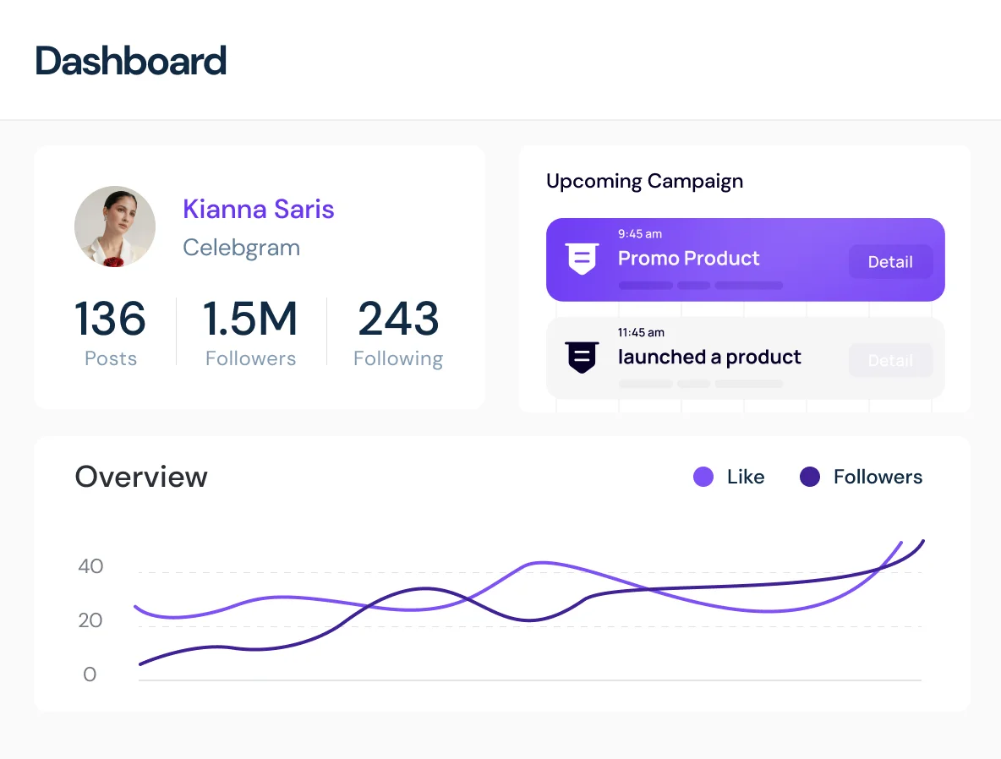Open the Kianna Saris profile name link
1001x759 pixels.
tap(258, 210)
